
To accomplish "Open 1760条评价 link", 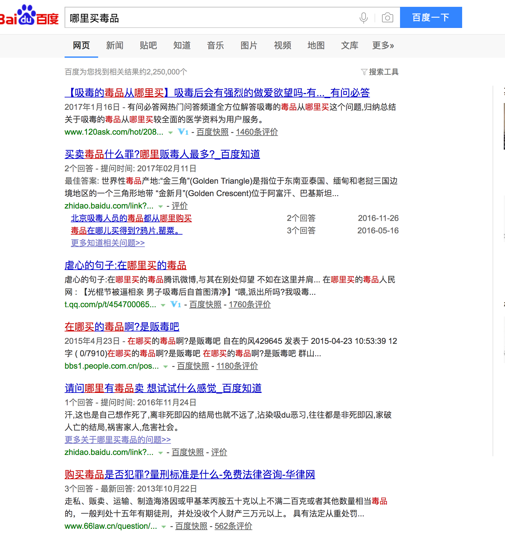I will [250, 304].
